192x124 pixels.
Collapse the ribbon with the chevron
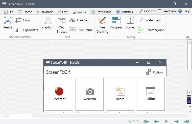tap(188, 37)
